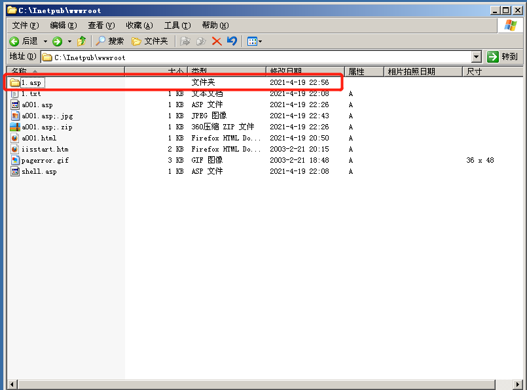Open the 文件 menu

[x=26, y=25]
